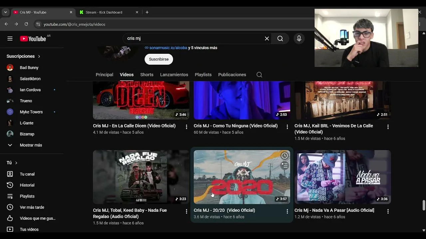
Task: Submit search with magnifier button
Action: pyautogui.click(x=280, y=39)
